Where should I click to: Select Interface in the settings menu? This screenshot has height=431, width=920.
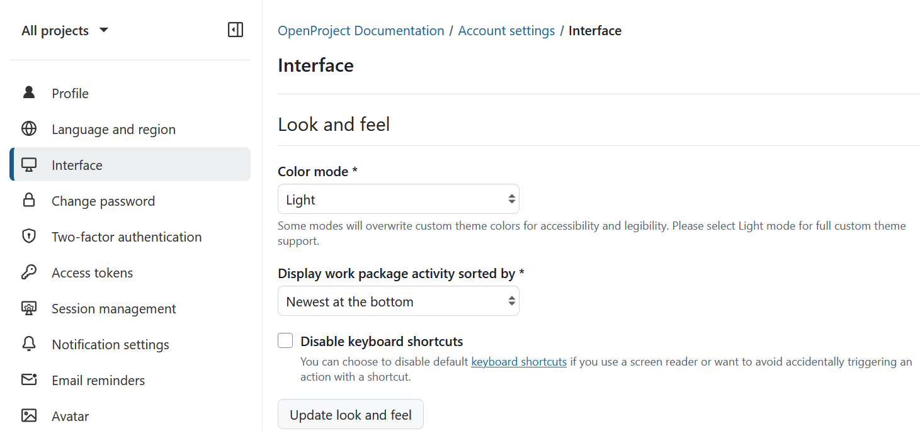pyautogui.click(x=77, y=164)
